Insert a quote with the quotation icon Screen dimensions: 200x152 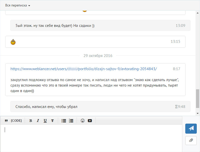6,121
